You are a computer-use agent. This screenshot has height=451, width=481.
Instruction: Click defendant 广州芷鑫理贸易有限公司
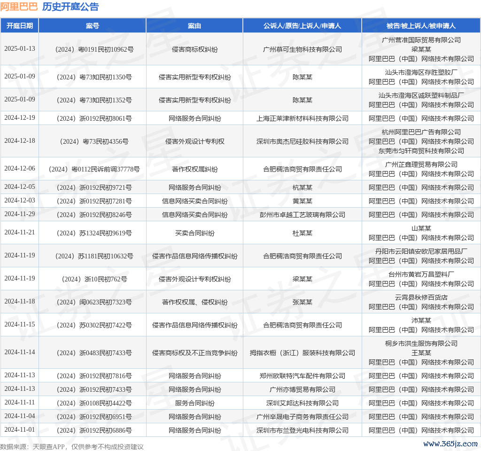(x=421, y=164)
